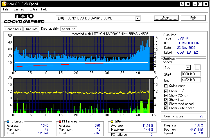Uncheck Show C1/PIE option

166,91
